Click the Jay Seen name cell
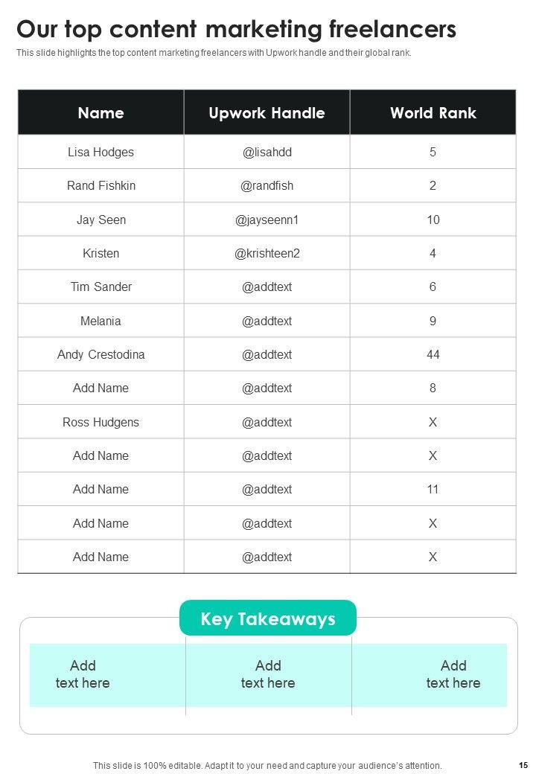536x774 pixels. click(101, 220)
